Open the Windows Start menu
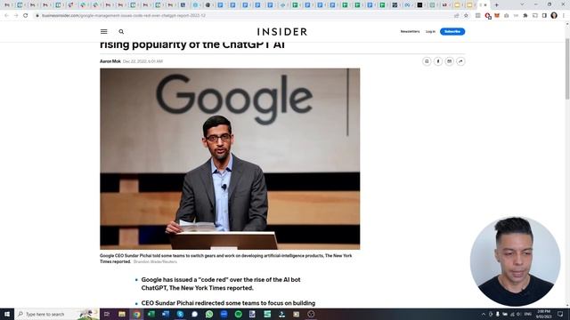Screen dimensions: 570x320 coord(7,314)
